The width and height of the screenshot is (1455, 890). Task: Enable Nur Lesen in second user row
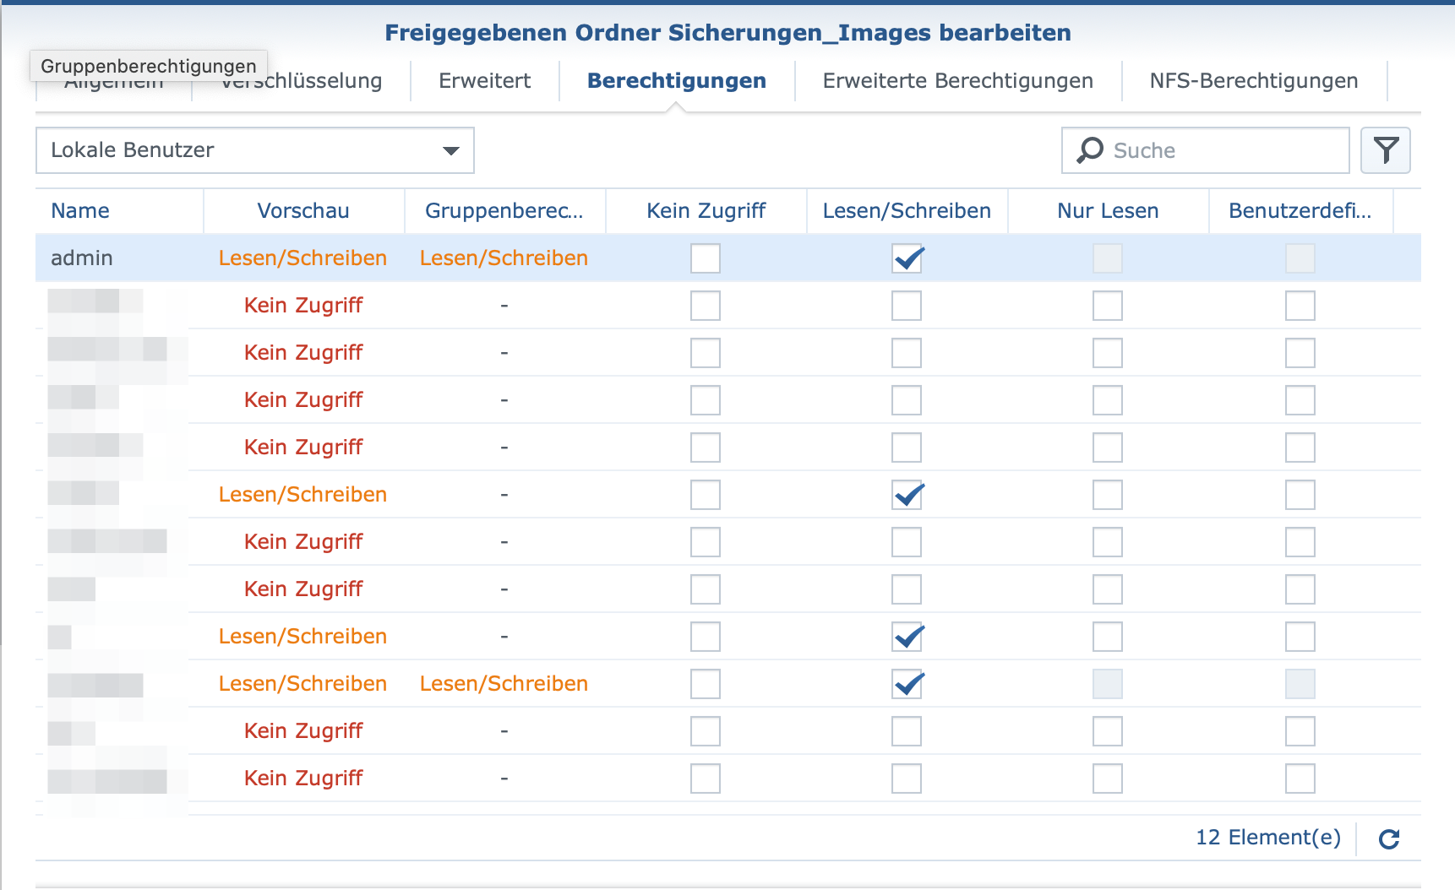[1108, 306]
